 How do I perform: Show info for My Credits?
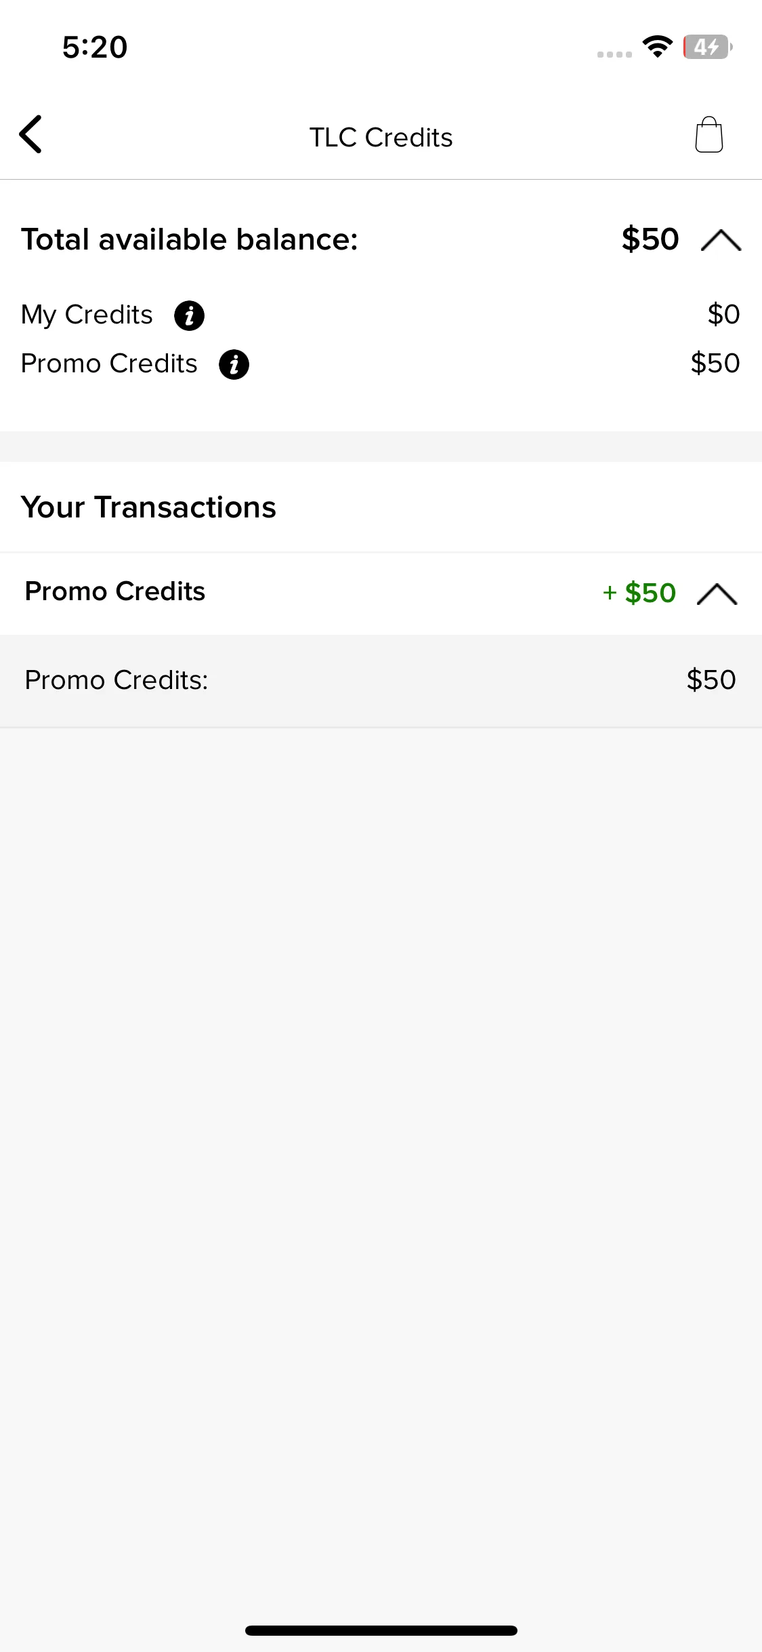tap(189, 315)
